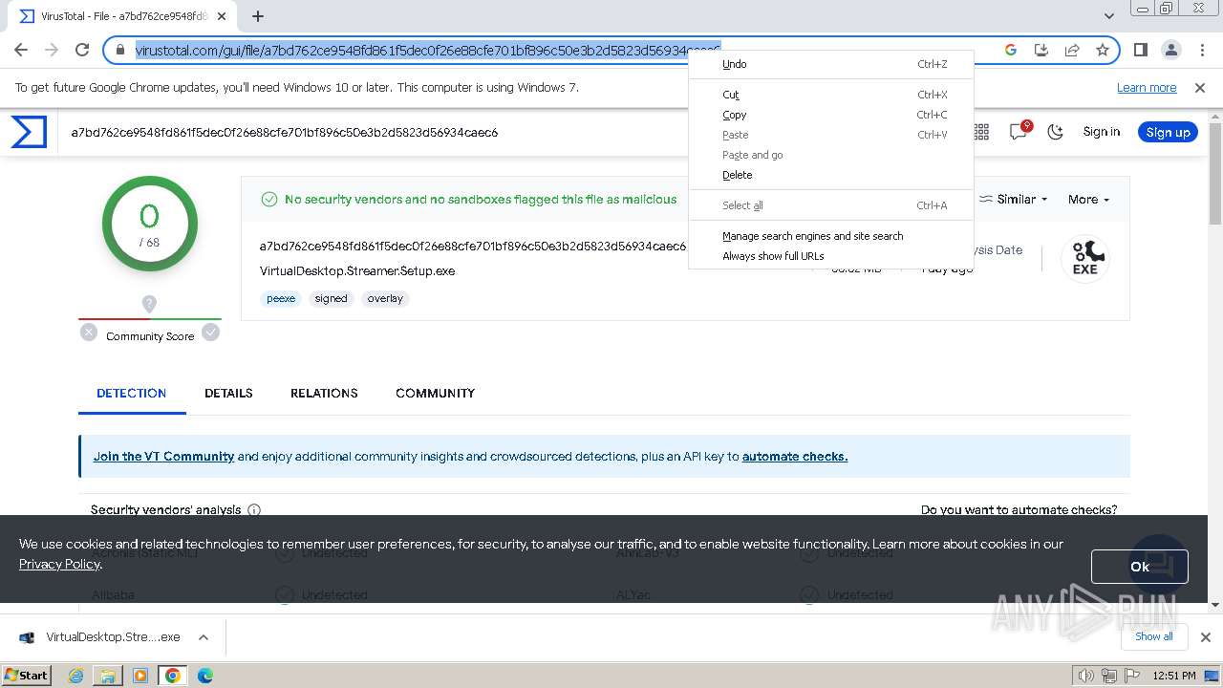The image size is (1223, 688).
Task: Choose Copy from the context menu
Action: tap(831, 115)
